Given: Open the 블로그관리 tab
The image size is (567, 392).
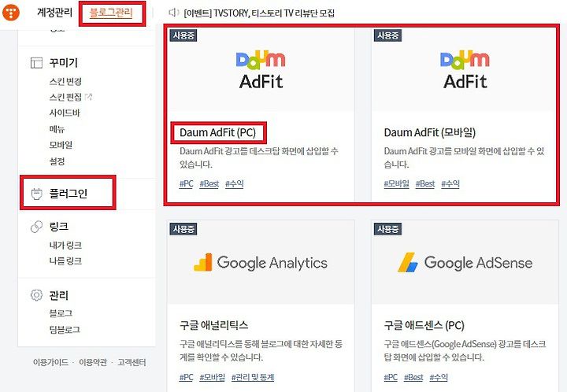Looking at the screenshot, I should tap(111, 13).
